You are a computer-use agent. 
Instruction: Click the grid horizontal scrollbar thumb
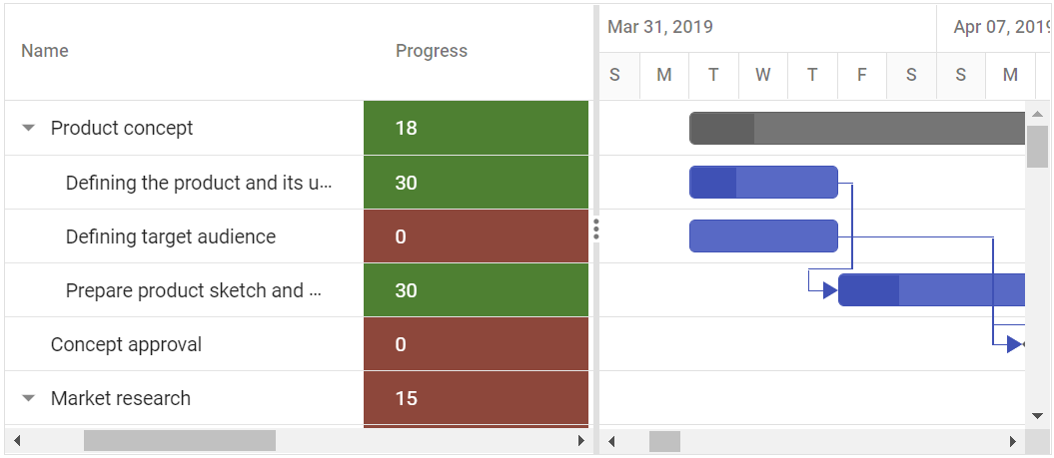point(179,440)
